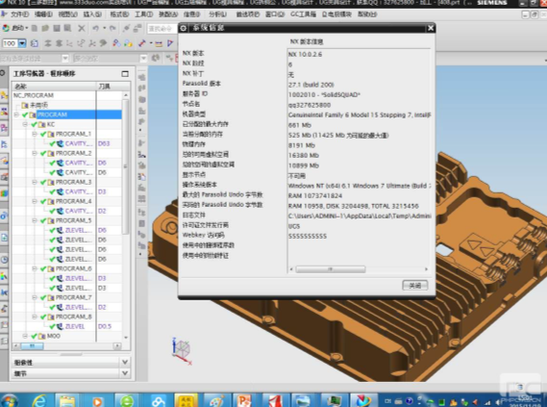Image resolution: width=547 pixels, height=407 pixels.
Task: Click the Open file folder icon
Action: (45, 28)
